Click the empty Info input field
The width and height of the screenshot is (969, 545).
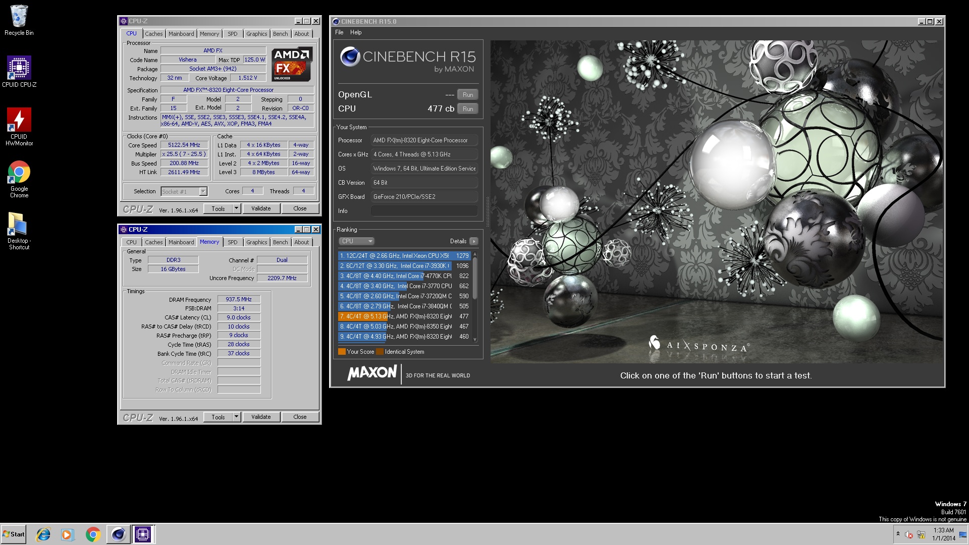(424, 211)
